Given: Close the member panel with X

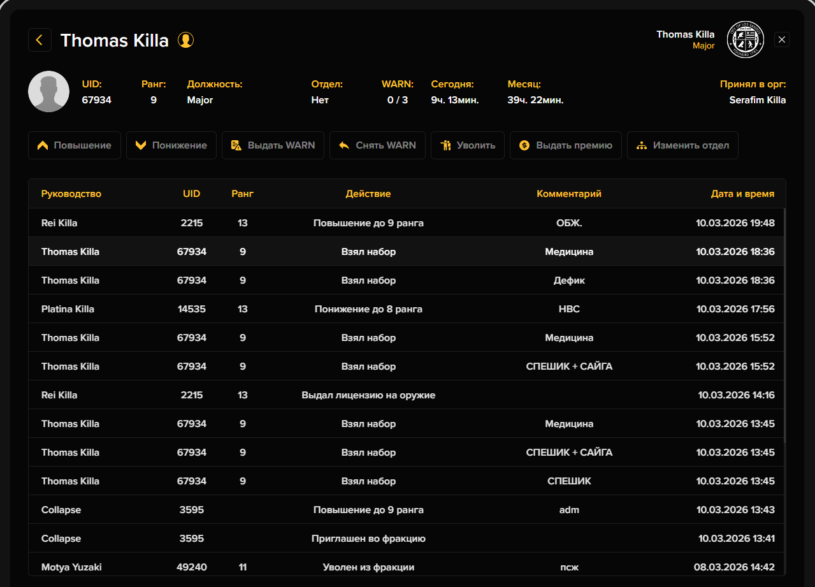Looking at the screenshot, I should [783, 40].
